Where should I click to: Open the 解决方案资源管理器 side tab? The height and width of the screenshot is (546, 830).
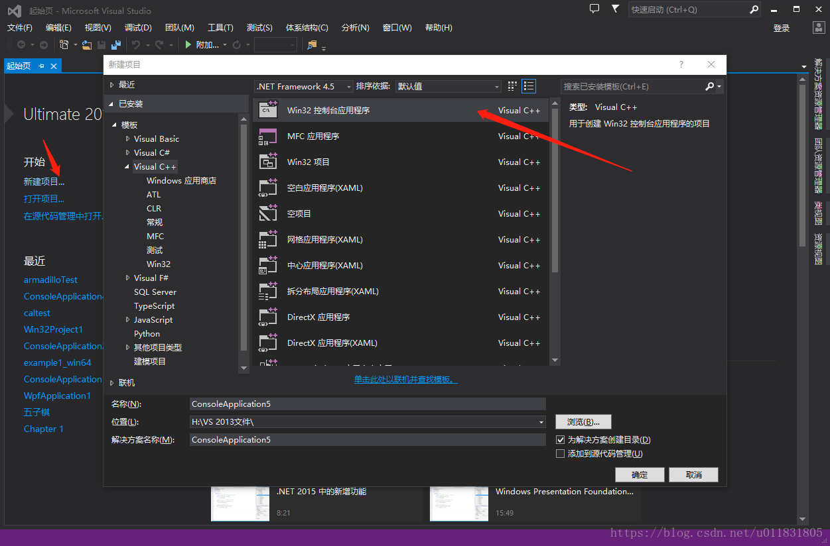pos(819,93)
